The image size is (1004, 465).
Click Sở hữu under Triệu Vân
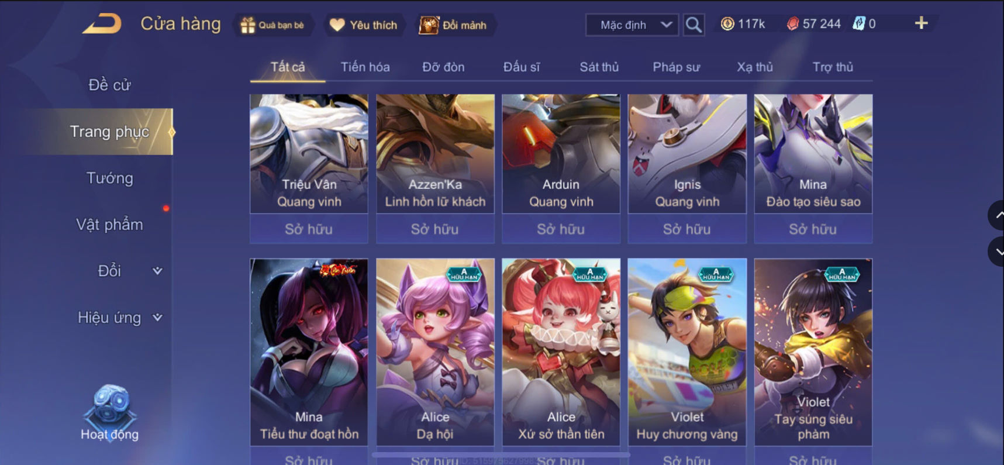[x=309, y=229]
